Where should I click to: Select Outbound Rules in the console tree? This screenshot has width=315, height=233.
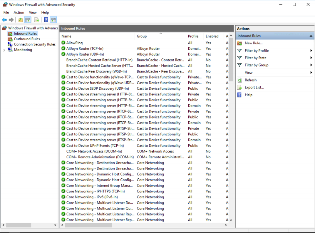27,39
